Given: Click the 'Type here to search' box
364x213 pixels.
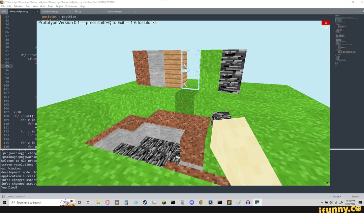Looking at the screenshot, I should coord(42,203).
